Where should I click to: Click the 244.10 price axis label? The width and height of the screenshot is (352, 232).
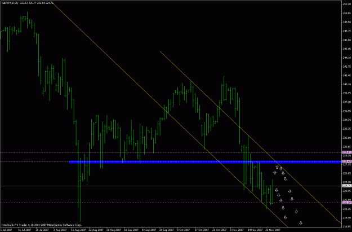point(347,58)
